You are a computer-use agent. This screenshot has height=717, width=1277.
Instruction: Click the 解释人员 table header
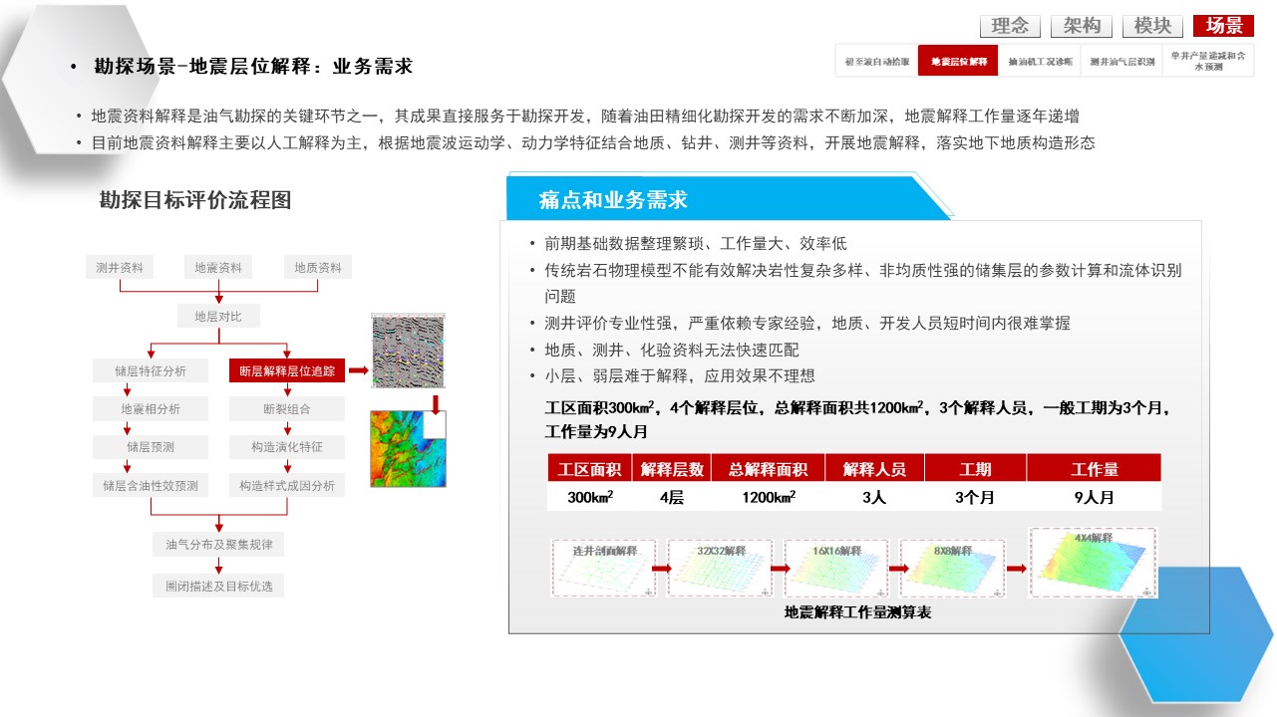[874, 469]
